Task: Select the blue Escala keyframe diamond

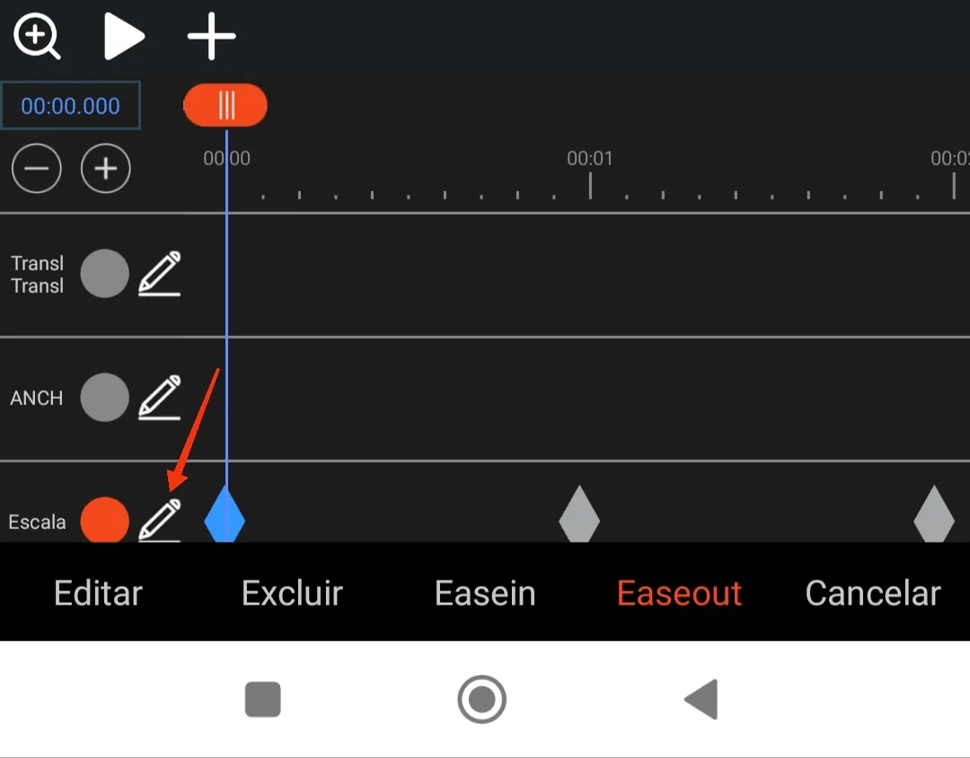Action: 225,515
